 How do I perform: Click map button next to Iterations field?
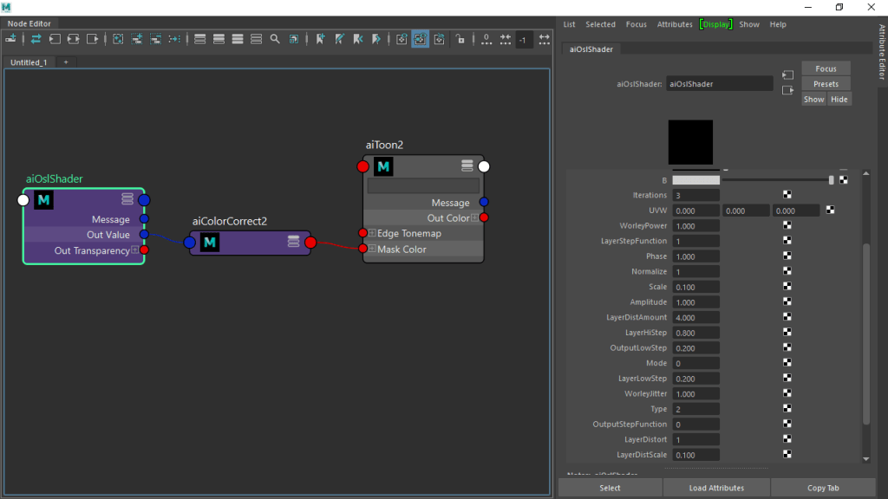tap(787, 196)
